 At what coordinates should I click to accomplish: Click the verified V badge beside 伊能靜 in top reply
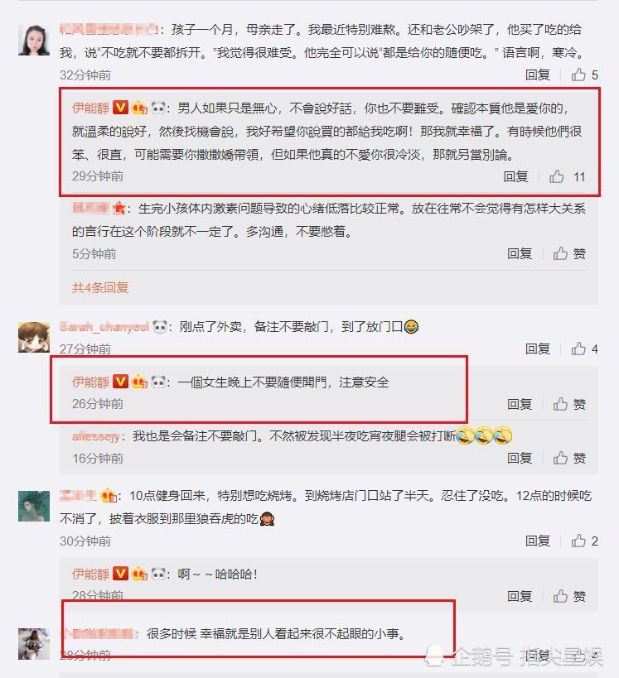(x=120, y=108)
